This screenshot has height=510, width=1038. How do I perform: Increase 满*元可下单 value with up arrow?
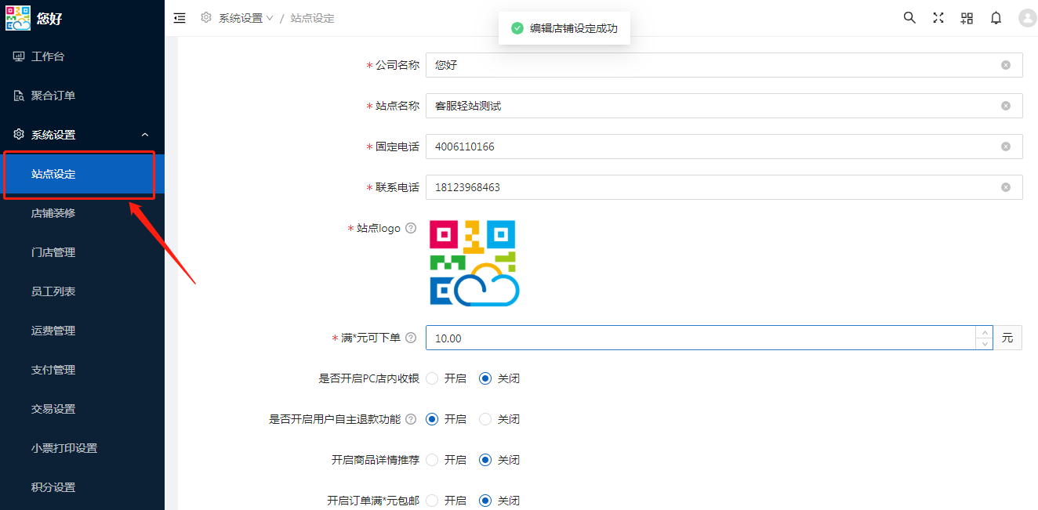[x=984, y=332]
